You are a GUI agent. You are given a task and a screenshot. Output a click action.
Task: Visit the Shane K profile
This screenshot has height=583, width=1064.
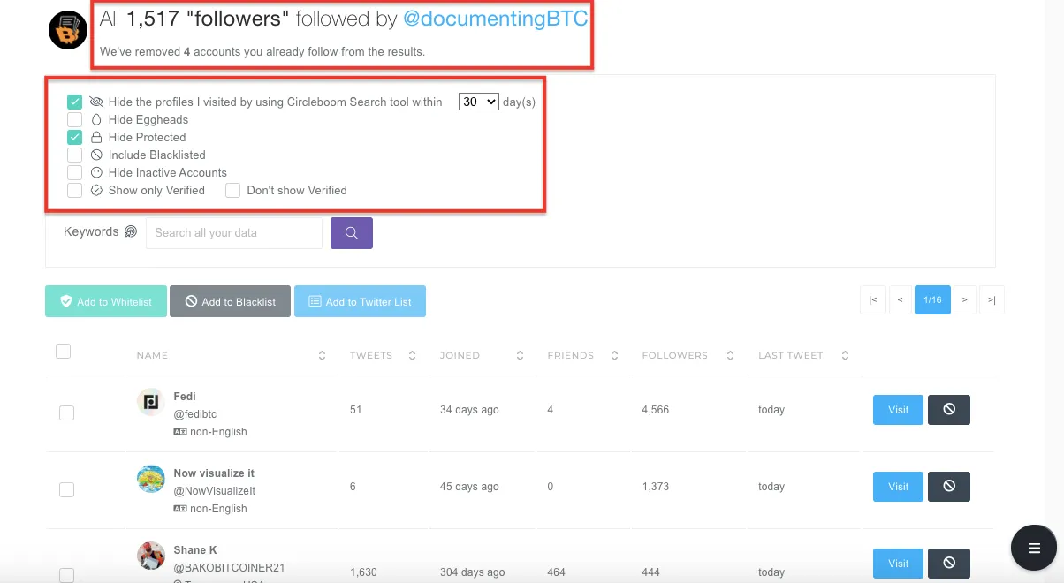click(898, 564)
